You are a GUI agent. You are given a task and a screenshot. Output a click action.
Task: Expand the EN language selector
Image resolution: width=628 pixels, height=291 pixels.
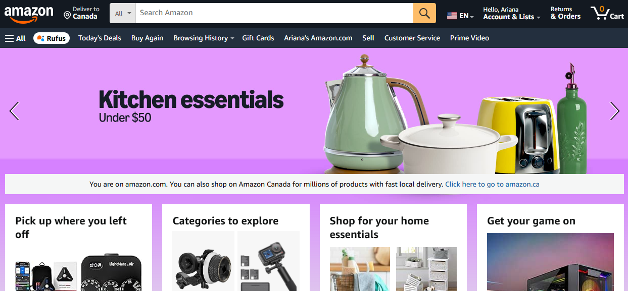tap(460, 16)
